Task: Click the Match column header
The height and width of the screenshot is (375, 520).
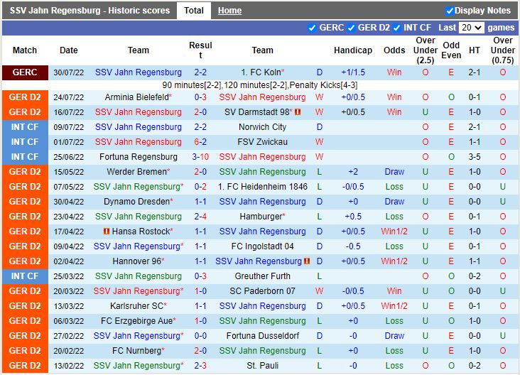Action: 25,50
